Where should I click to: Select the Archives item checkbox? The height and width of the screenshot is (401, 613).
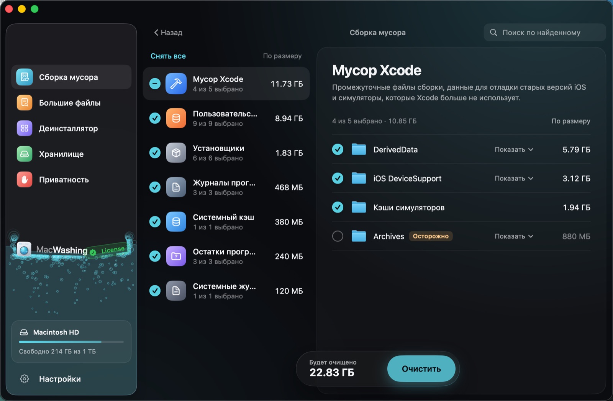tap(338, 236)
